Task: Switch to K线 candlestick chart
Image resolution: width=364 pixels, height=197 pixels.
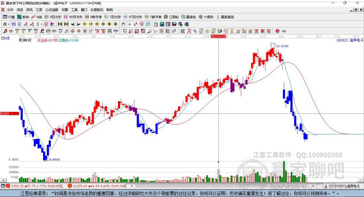Action: (37, 17)
